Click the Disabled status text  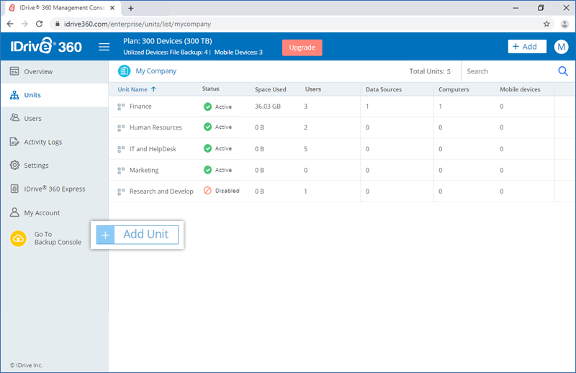tap(228, 191)
